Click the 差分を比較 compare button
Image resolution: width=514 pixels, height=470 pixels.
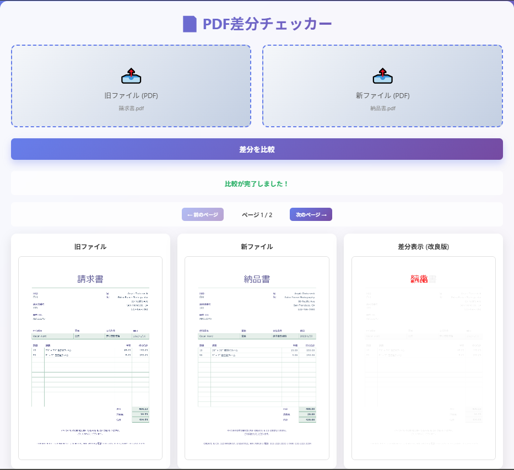(x=257, y=149)
